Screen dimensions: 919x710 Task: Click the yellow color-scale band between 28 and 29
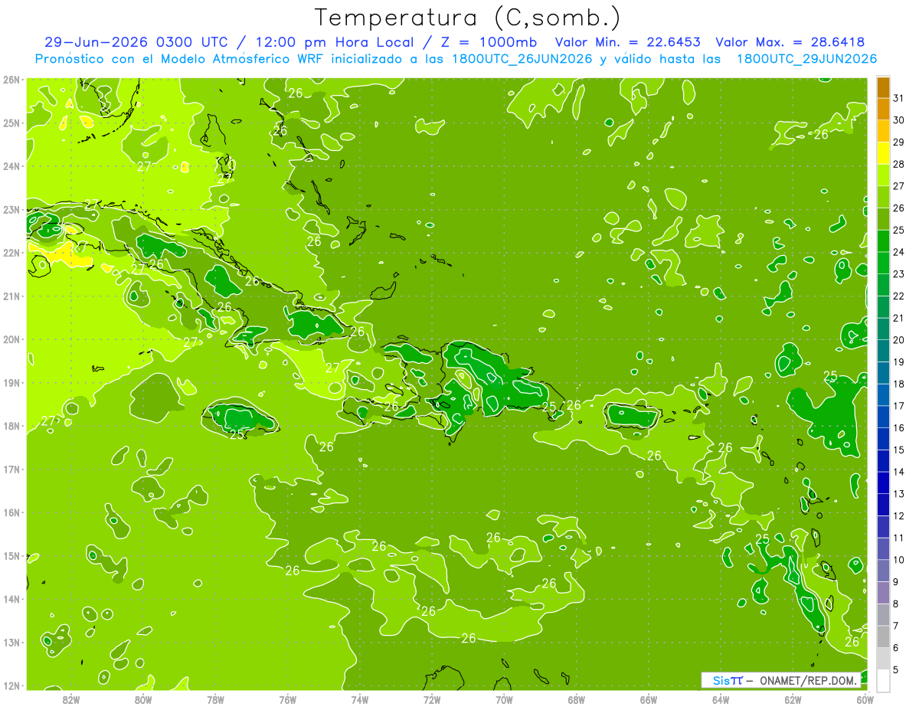point(883,153)
